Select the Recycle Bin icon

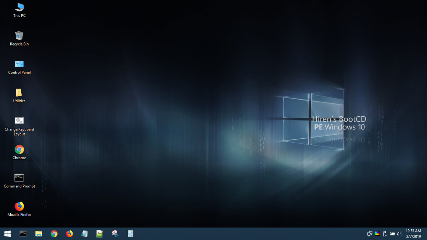pyautogui.click(x=19, y=38)
